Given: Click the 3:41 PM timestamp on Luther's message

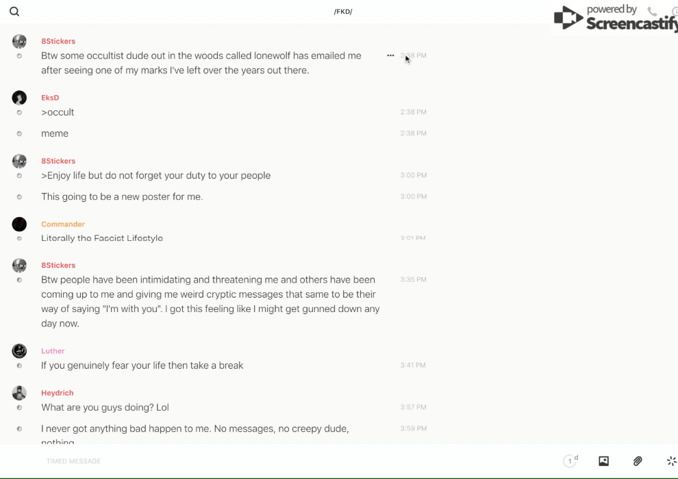Looking at the screenshot, I should click(x=413, y=365).
